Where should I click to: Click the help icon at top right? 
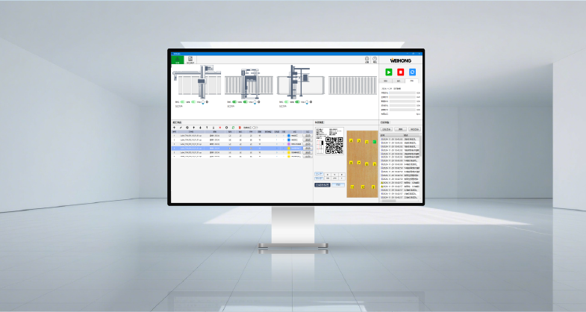click(375, 59)
